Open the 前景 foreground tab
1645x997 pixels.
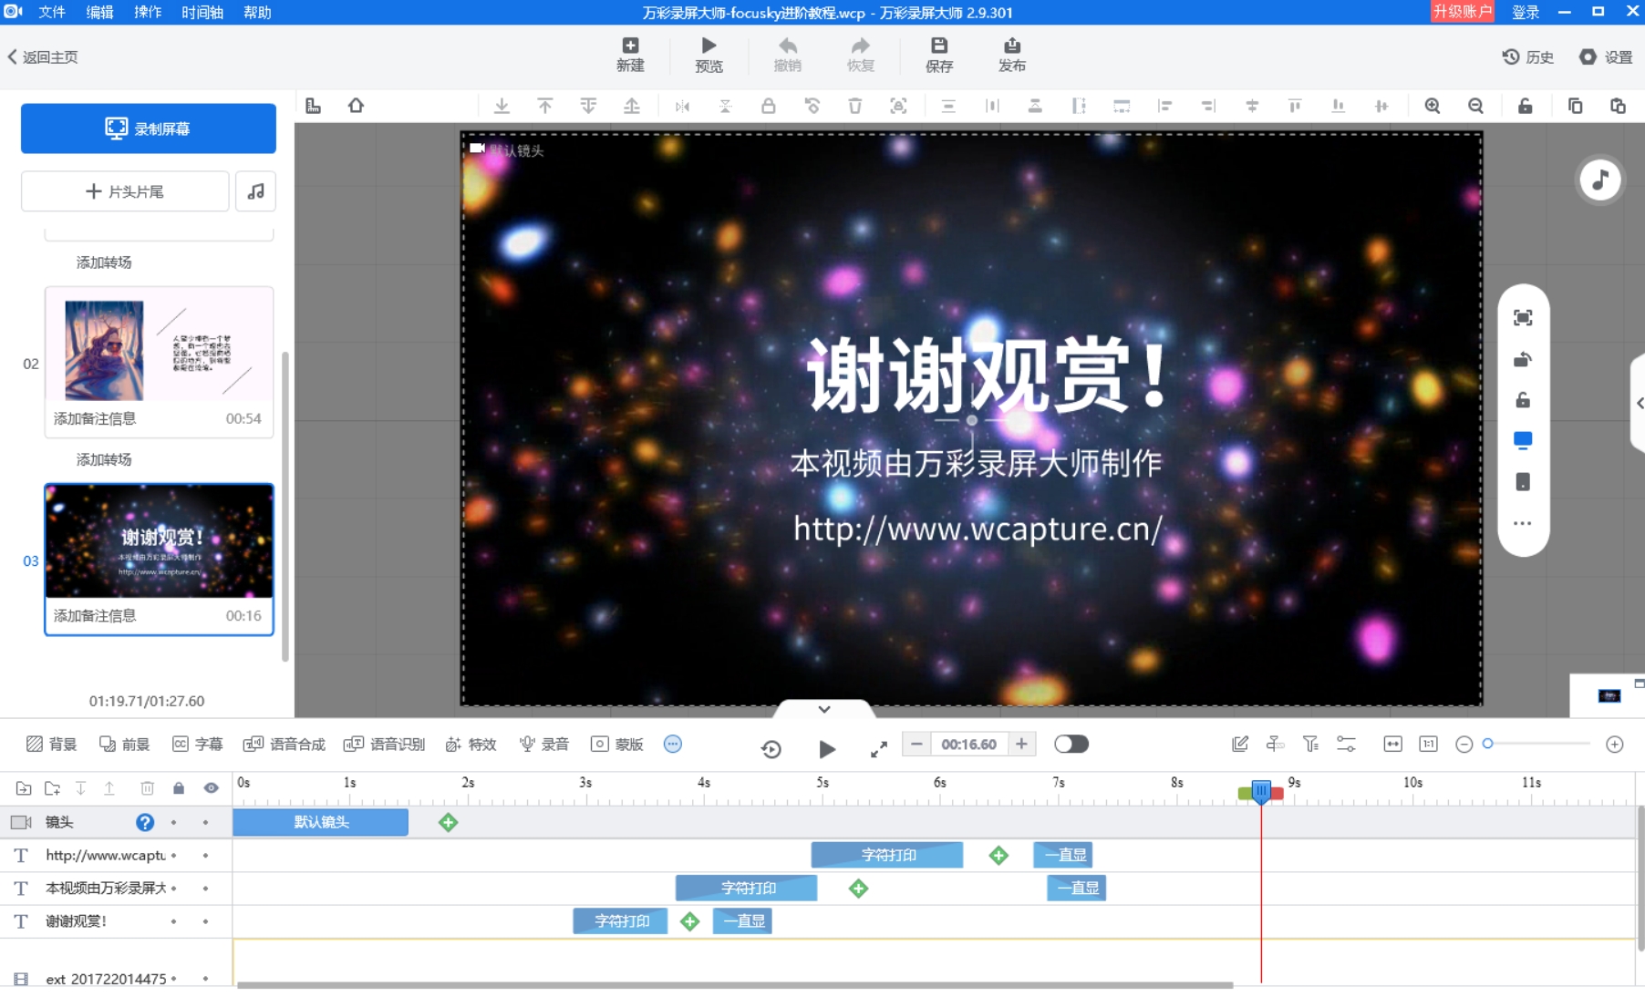(124, 745)
